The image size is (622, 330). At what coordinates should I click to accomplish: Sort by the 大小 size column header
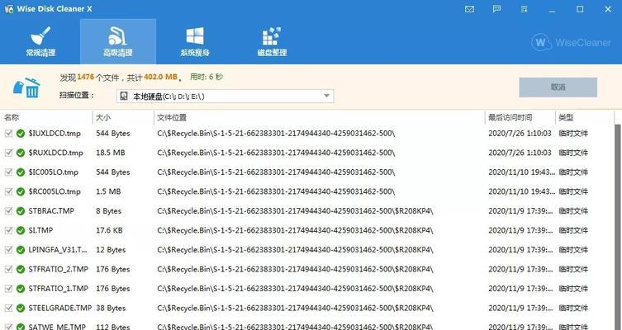[103, 118]
